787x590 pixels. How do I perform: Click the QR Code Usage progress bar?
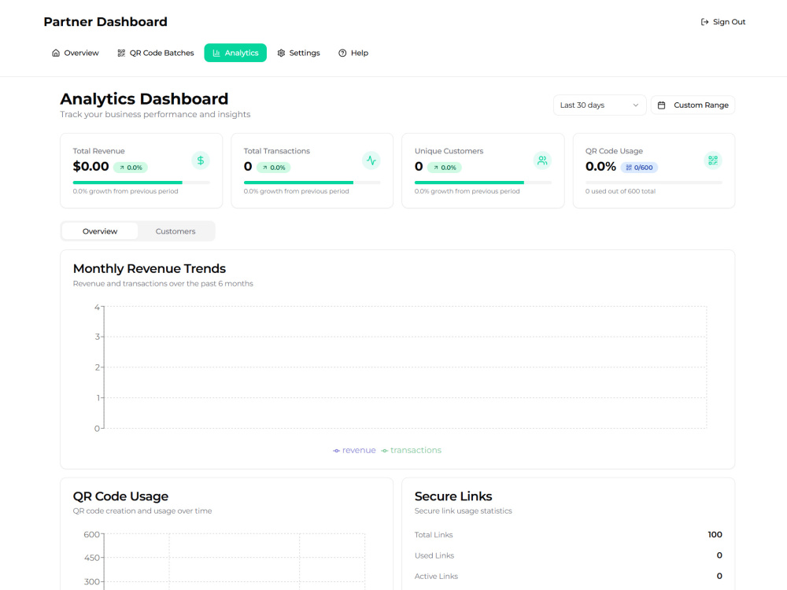653,183
